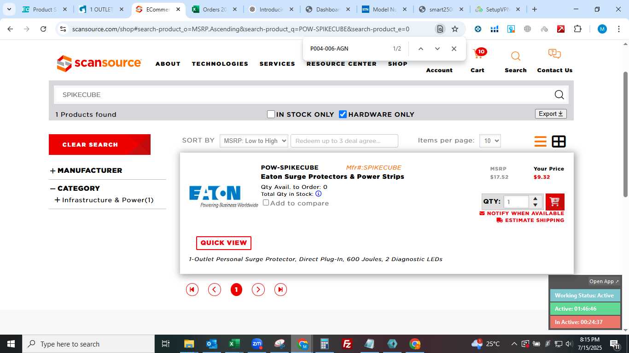Switch to the Dashboard browser tab
This screenshot has width=629, height=353.
click(x=328, y=9)
